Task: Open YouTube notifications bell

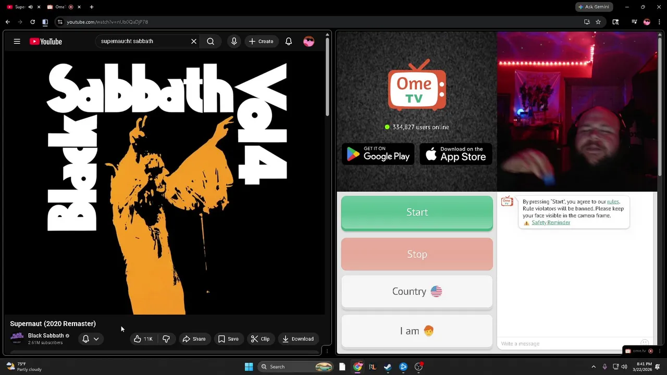Action: [289, 41]
